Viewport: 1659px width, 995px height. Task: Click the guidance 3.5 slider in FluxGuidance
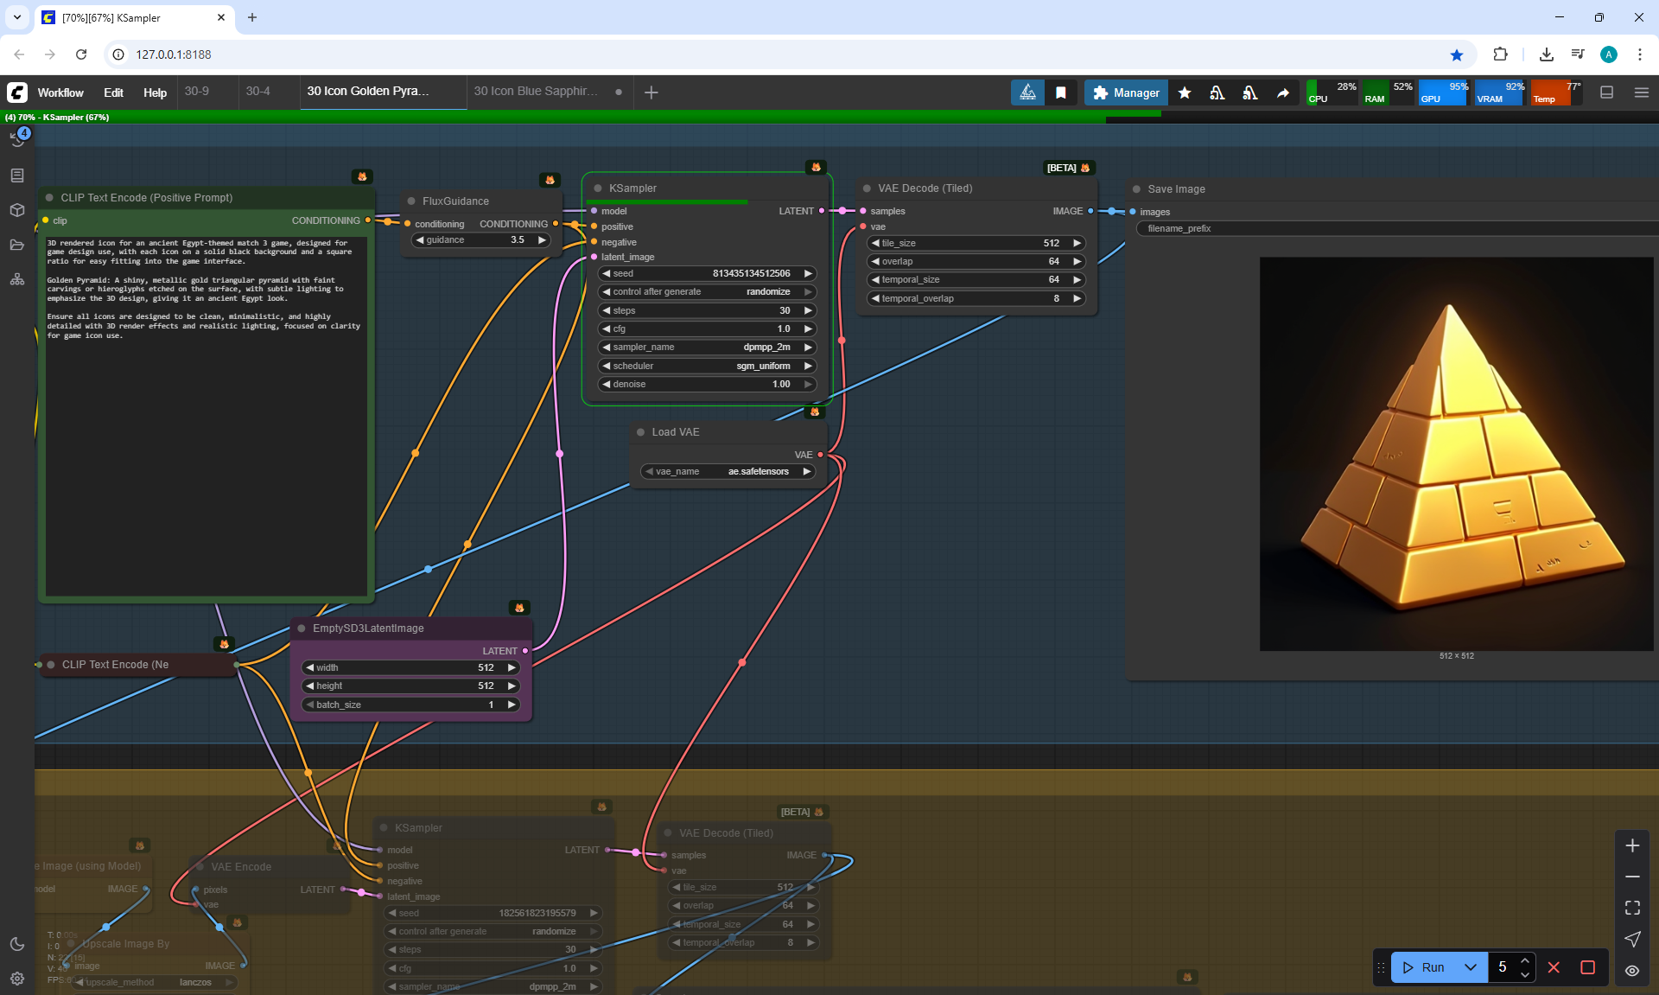[480, 240]
